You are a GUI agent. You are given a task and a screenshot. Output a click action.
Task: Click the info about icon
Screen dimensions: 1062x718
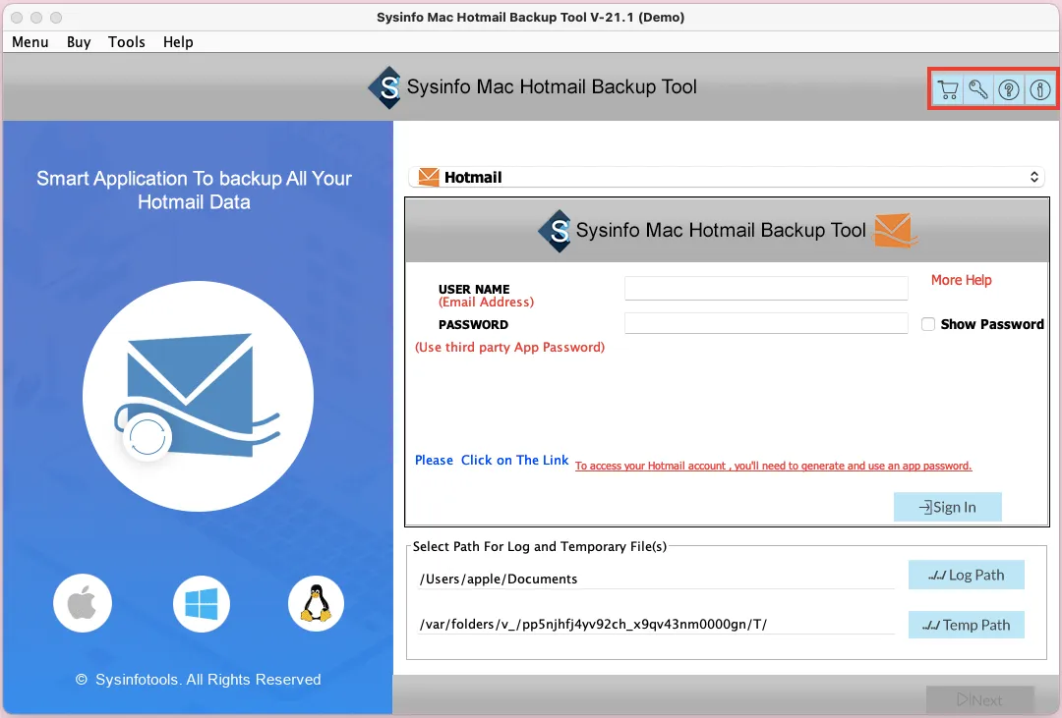[x=1039, y=89]
